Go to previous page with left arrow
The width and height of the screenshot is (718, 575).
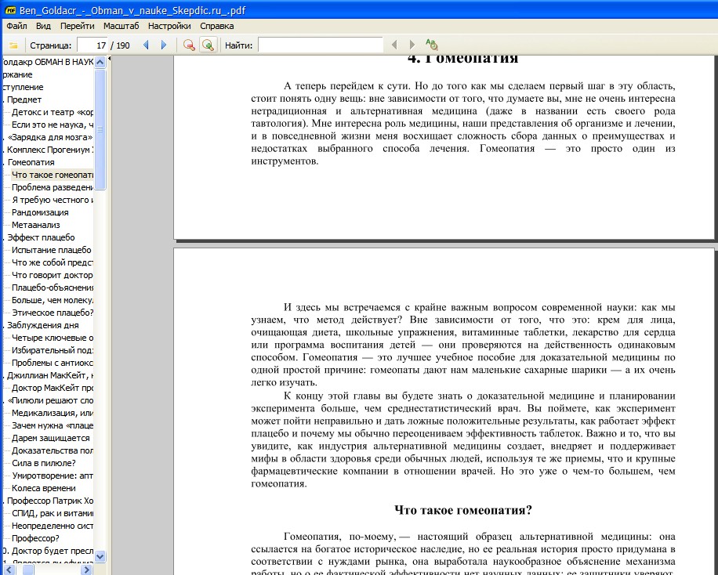coord(146,45)
